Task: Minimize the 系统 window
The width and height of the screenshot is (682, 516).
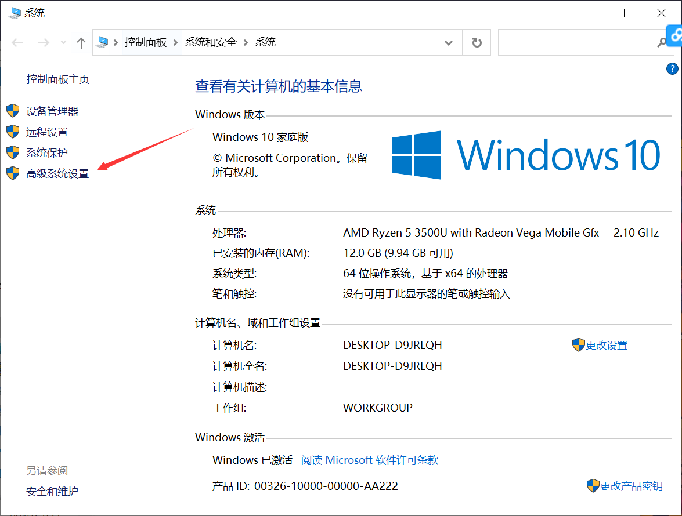Action: coord(580,13)
